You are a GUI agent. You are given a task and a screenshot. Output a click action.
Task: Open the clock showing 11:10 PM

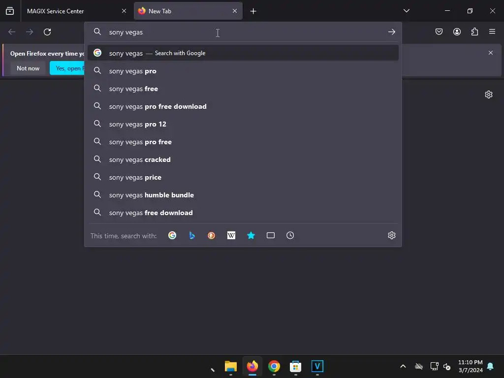[470, 366]
